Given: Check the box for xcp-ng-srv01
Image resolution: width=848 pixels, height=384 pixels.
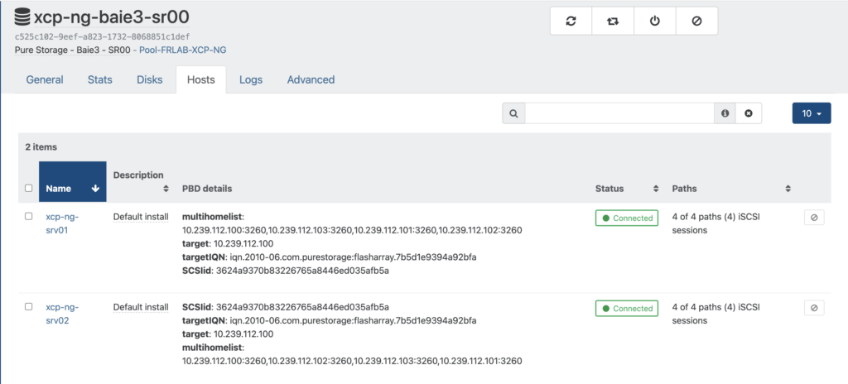Looking at the screenshot, I should point(29,216).
